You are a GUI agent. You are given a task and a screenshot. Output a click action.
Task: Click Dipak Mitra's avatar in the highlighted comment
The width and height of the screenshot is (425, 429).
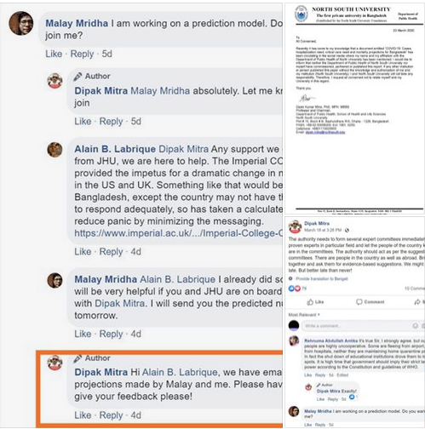coord(55,363)
